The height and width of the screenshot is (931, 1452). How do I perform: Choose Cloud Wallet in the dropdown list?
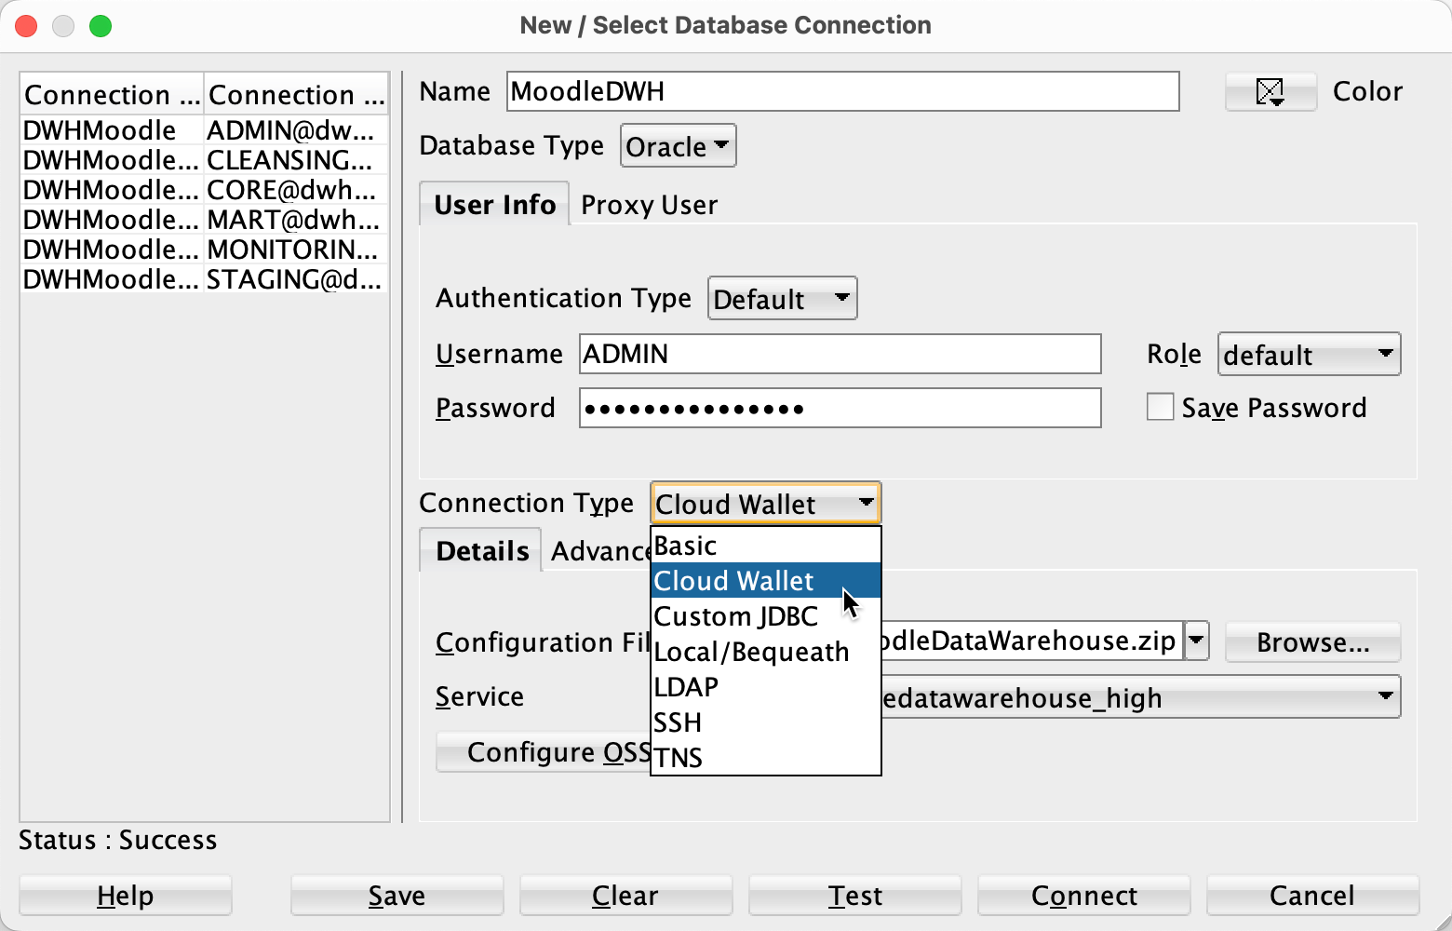click(765, 581)
